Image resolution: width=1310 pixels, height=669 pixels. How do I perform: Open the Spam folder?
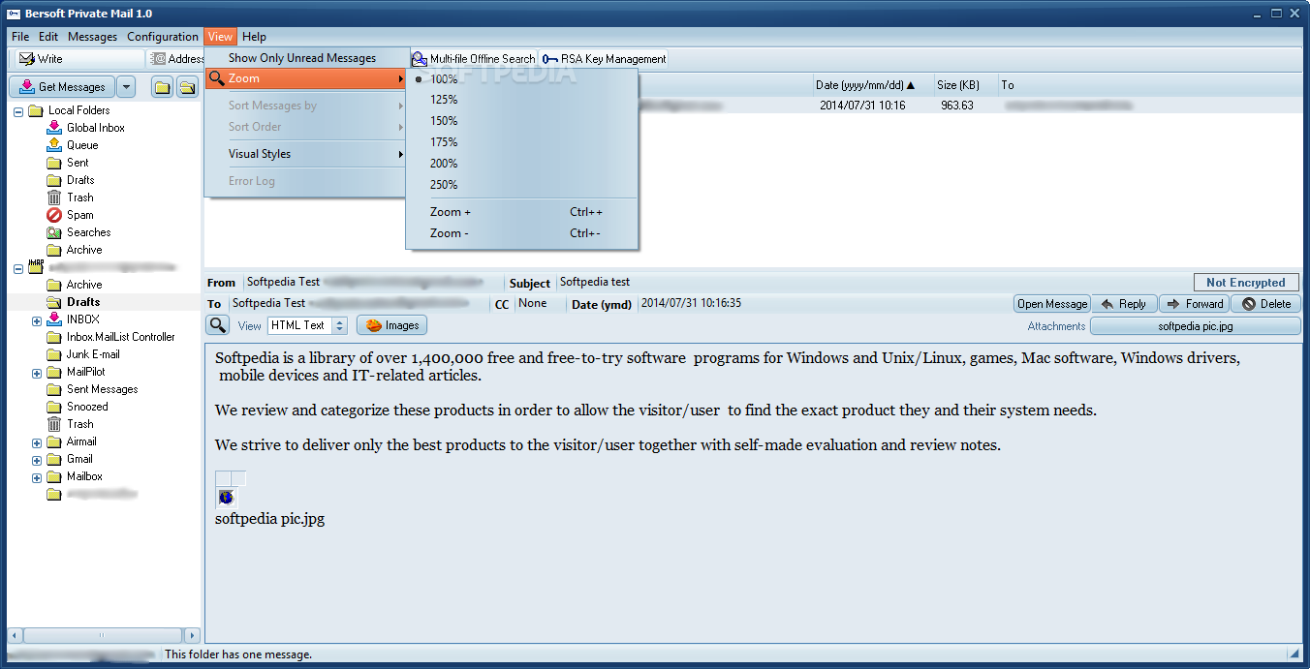click(79, 215)
